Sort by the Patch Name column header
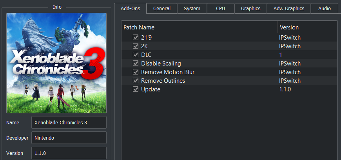Viewport: 341px width, 160px height. 200,27
